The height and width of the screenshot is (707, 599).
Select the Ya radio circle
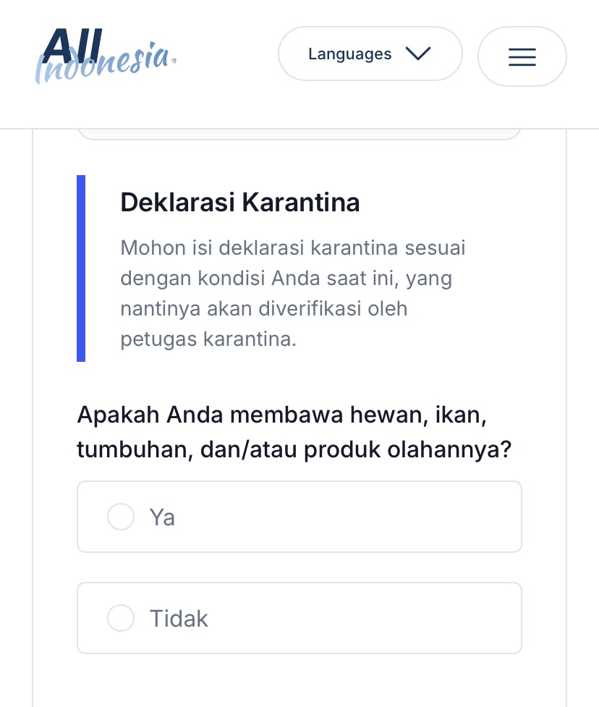[x=121, y=517]
